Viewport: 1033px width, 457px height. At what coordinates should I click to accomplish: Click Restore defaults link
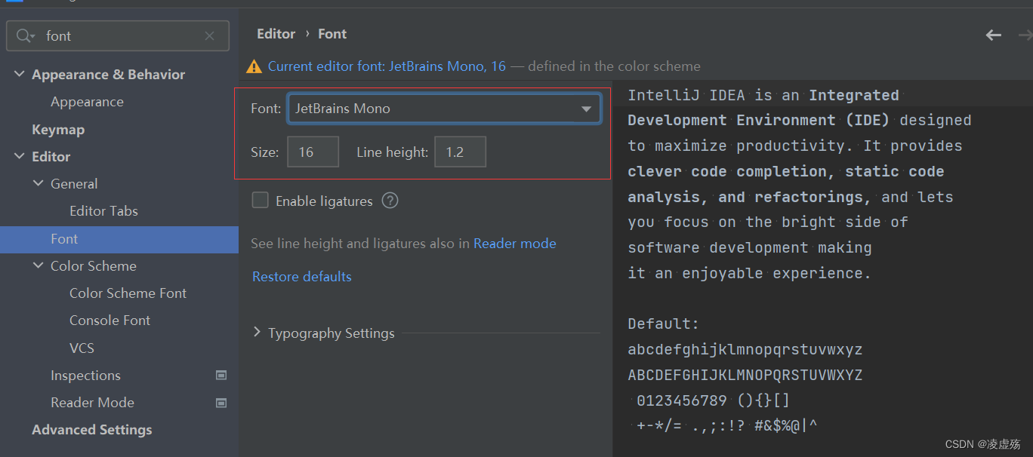pos(302,277)
